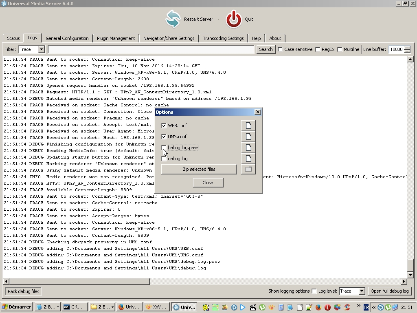
Task: Click the file icon beside the debug.log checkbox
Action: click(x=248, y=159)
